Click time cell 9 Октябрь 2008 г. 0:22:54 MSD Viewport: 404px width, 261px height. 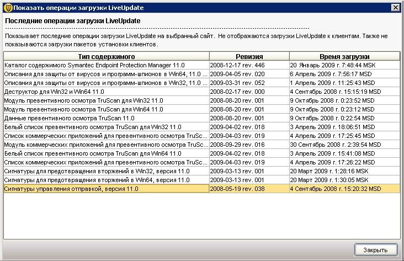[345, 118]
